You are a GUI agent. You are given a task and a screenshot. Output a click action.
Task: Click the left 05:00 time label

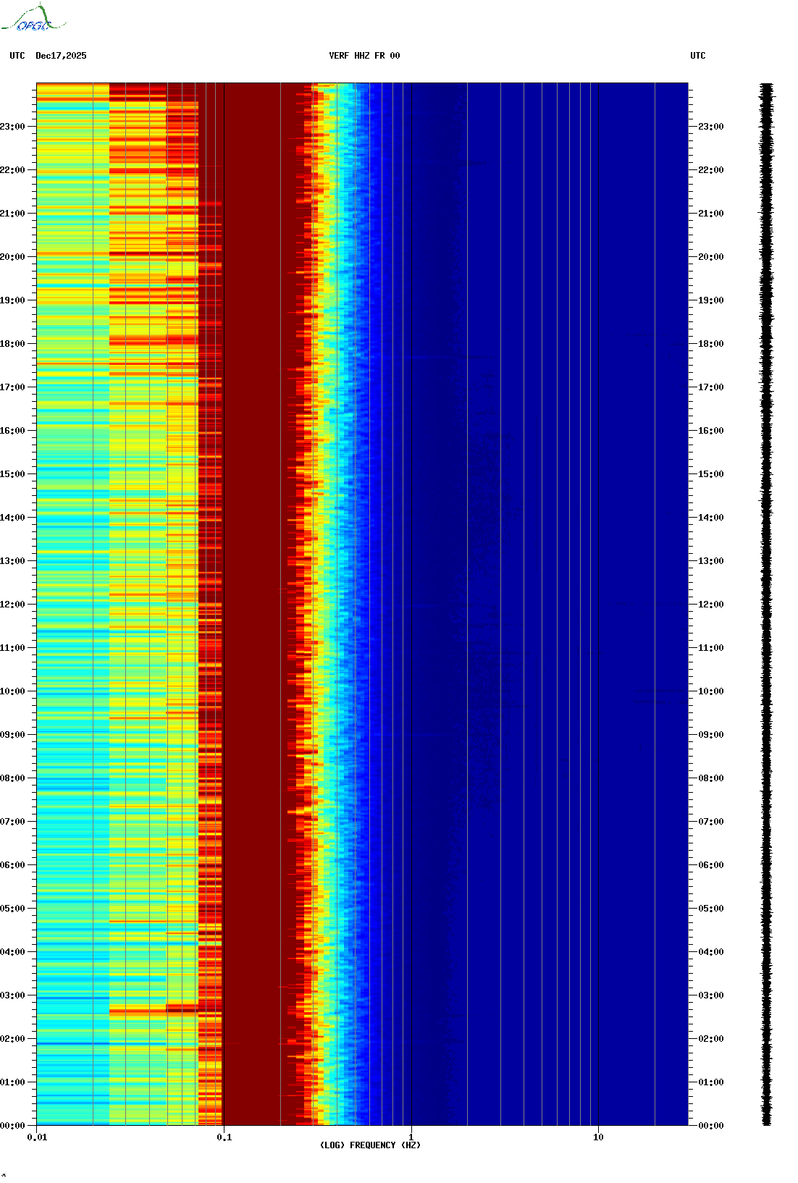click(12, 909)
